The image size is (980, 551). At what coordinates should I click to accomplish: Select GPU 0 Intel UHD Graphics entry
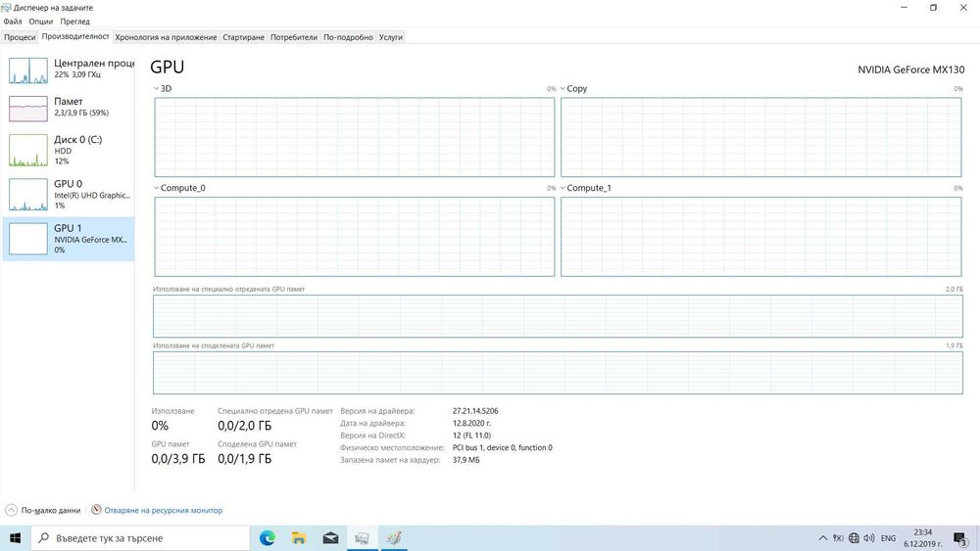pos(69,194)
